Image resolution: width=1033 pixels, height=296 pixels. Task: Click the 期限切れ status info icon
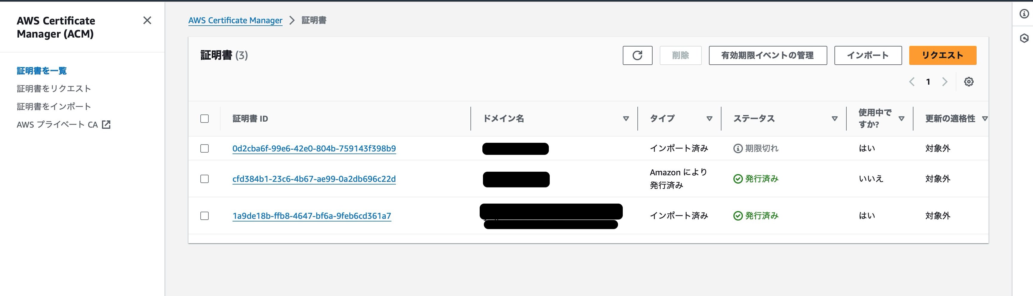pos(738,148)
